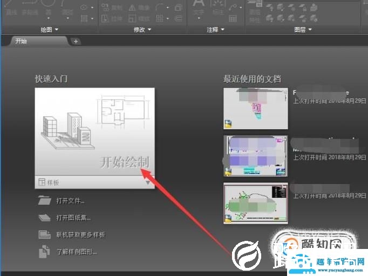Click the 打开文件... link
Viewport: 368px width, 276px height.
click(70, 201)
